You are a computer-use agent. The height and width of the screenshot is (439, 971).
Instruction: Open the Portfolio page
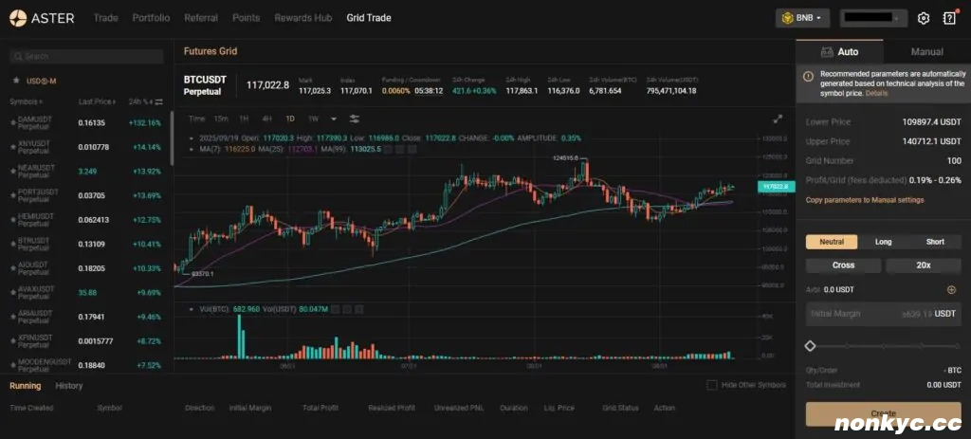(x=151, y=18)
